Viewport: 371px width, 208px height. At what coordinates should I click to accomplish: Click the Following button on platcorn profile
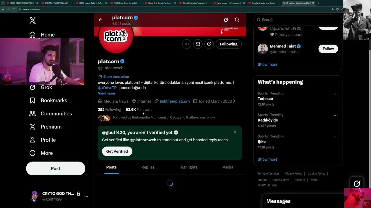click(x=229, y=44)
